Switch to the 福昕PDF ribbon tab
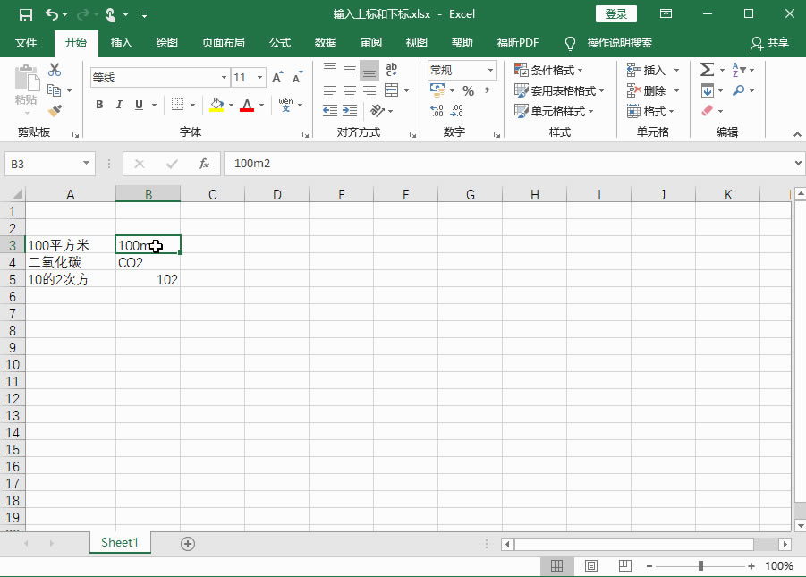Image resolution: width=806 pixels, height=577 pixels. point(518,43)
